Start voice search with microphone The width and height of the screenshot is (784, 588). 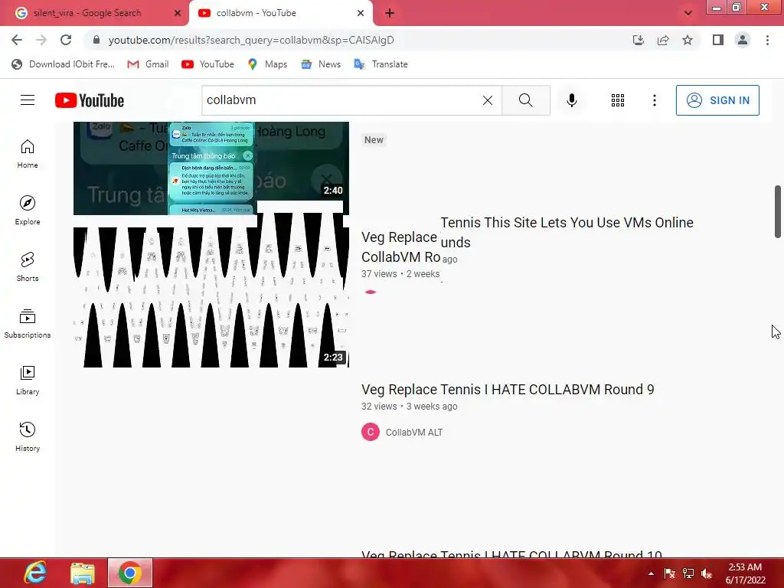571,100
